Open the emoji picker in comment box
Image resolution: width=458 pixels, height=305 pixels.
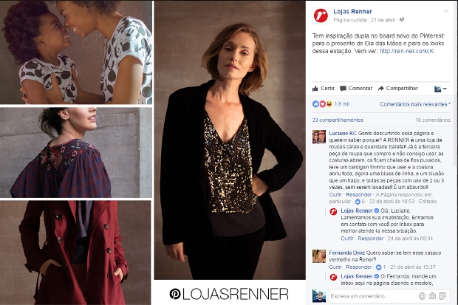click(x=422, y=296)
